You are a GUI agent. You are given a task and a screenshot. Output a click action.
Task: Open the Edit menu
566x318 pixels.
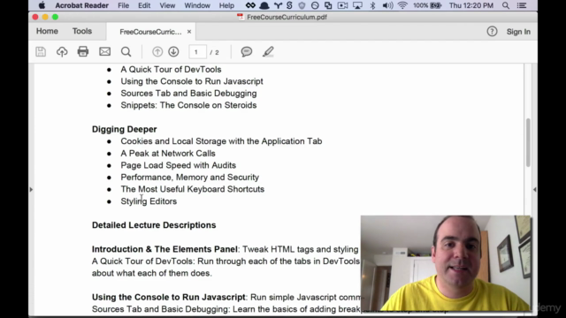point(144,5)
